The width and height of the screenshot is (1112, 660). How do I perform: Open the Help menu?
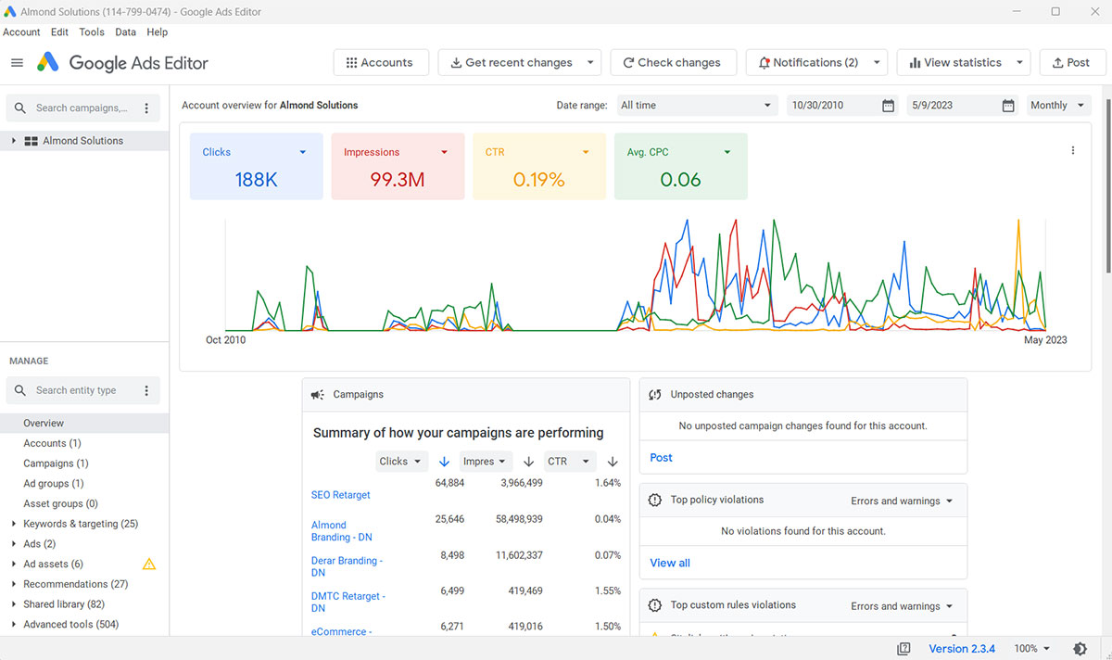pyautogui.click(x=158, y=32)
